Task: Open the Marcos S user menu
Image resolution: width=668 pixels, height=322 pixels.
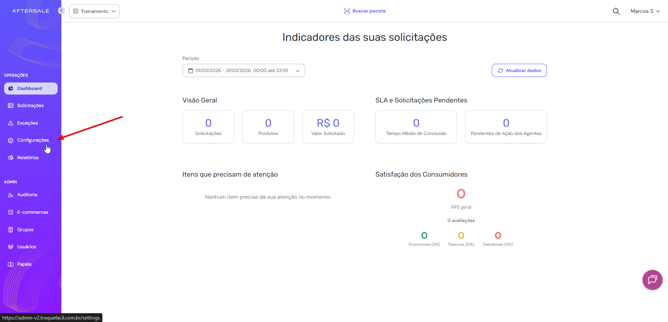Action: pyautogui.click(x=645, y=11)
